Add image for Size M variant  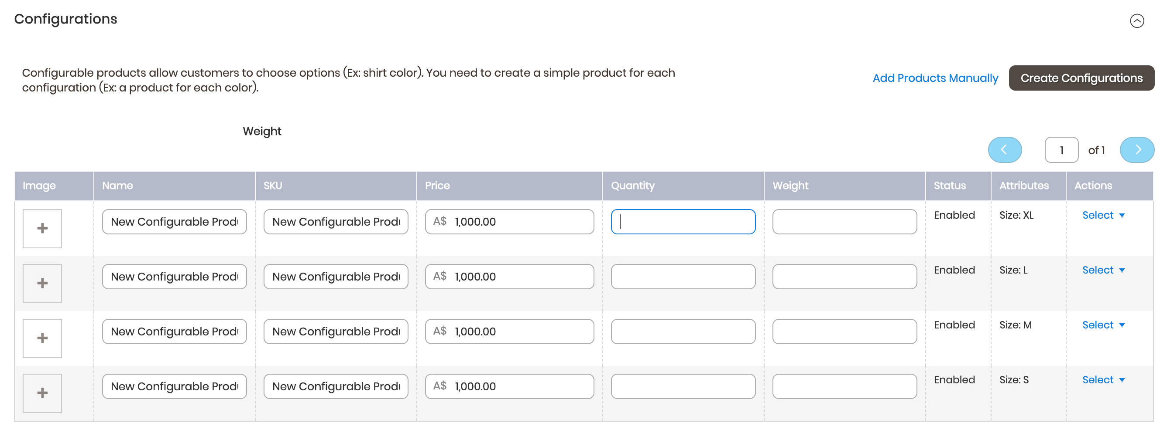[x=42, y=338]
